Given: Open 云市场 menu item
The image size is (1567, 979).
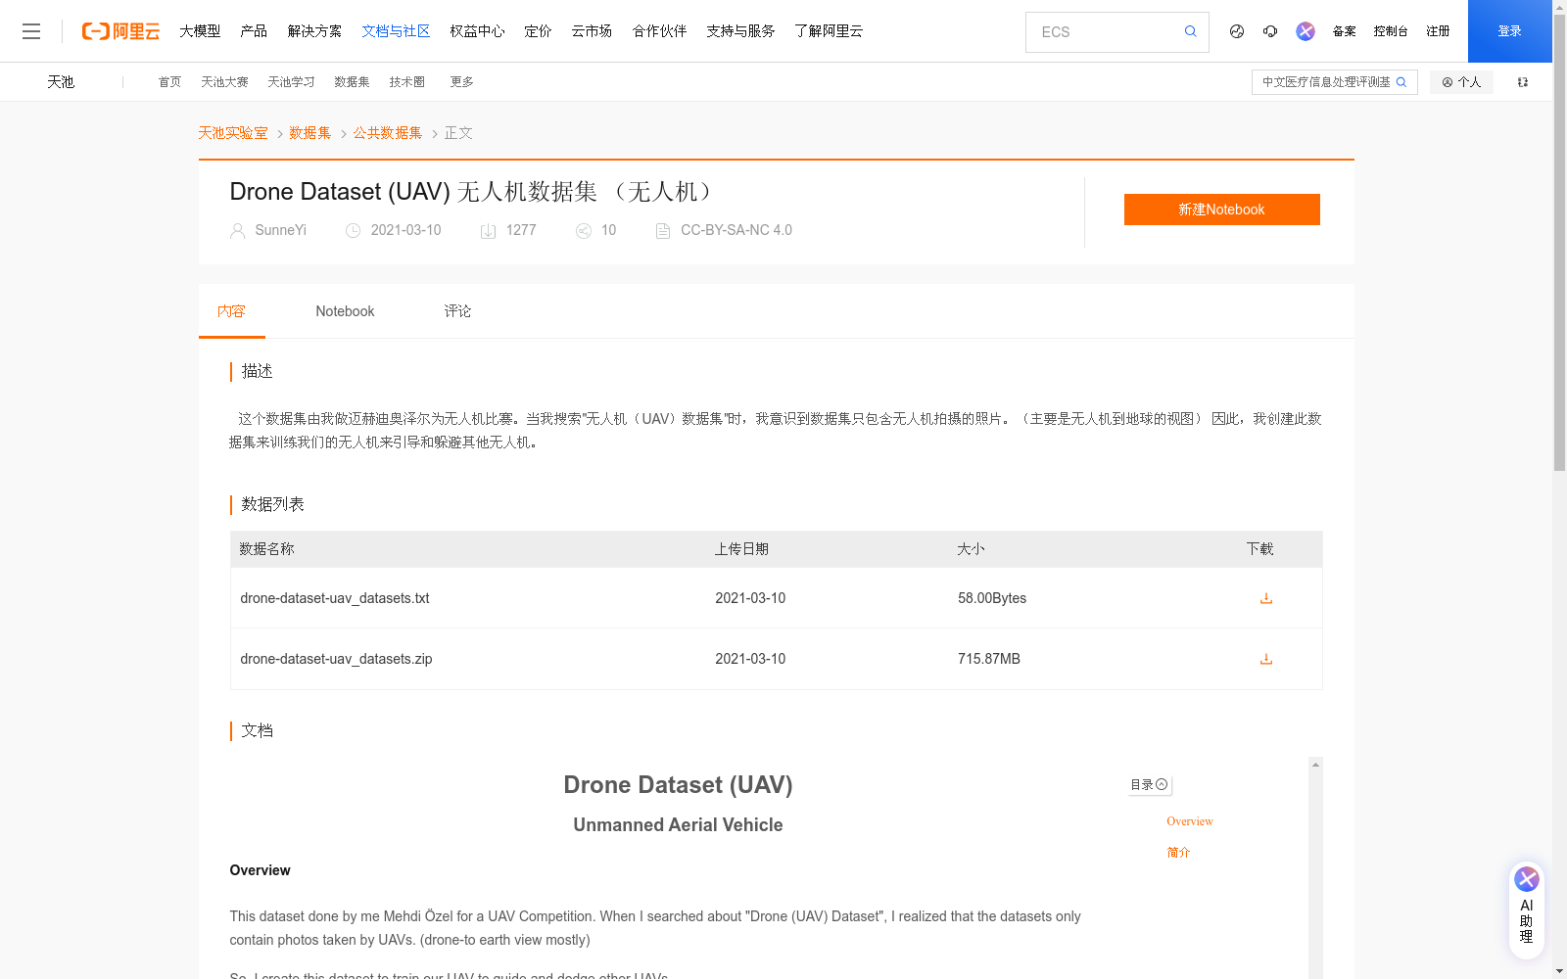Looking at the screenshot, I should (592, 31).
